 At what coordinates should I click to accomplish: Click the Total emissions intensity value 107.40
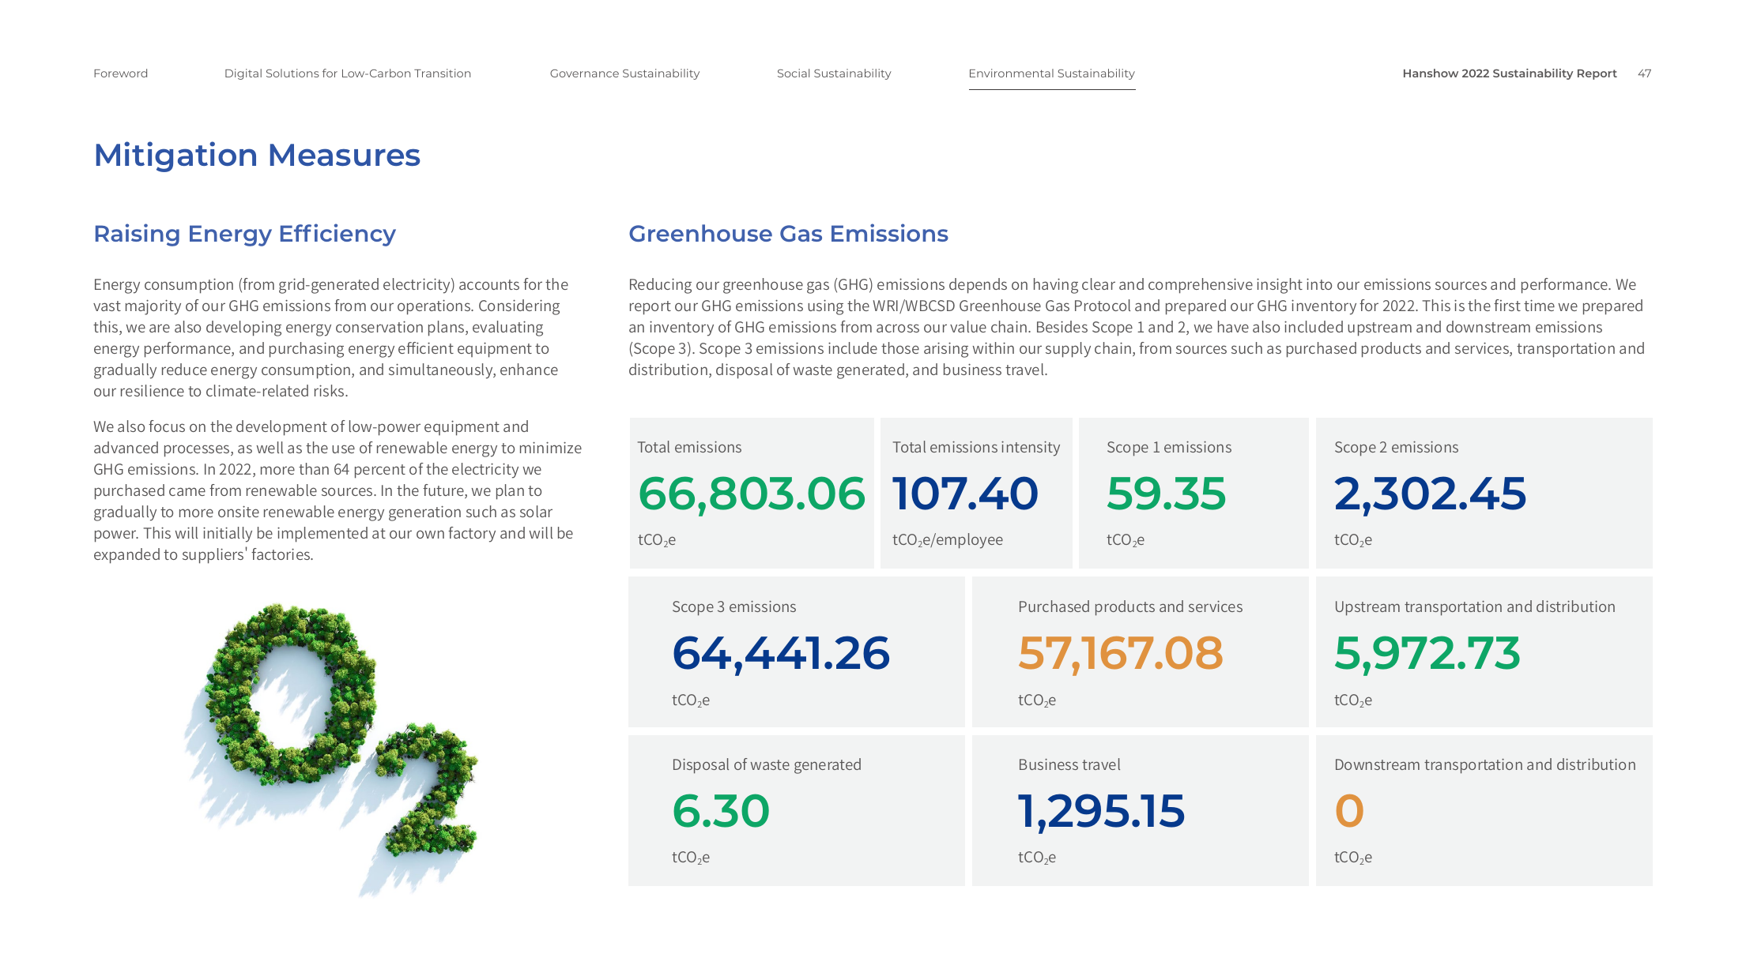965,494
